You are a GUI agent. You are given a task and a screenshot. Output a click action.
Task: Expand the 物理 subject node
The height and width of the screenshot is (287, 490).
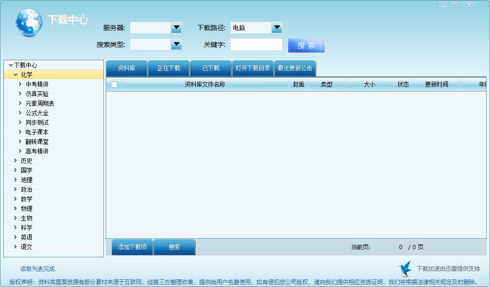(x=15, y=208)
